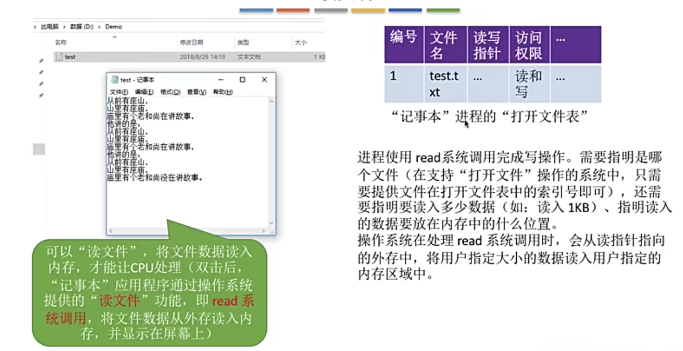Open the 编辑(E) menu in Notepad
683x351 pixels.
click(x=144, y=92)
